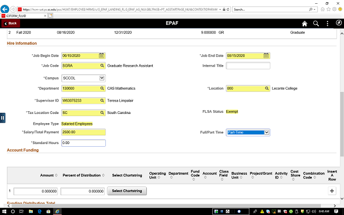
Task: Look up Supervisor ID with magnifier
Action: point(102,101)
